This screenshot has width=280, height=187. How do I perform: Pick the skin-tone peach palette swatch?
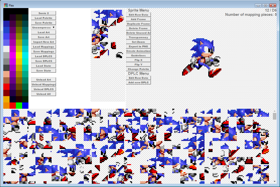pos(7,74)
